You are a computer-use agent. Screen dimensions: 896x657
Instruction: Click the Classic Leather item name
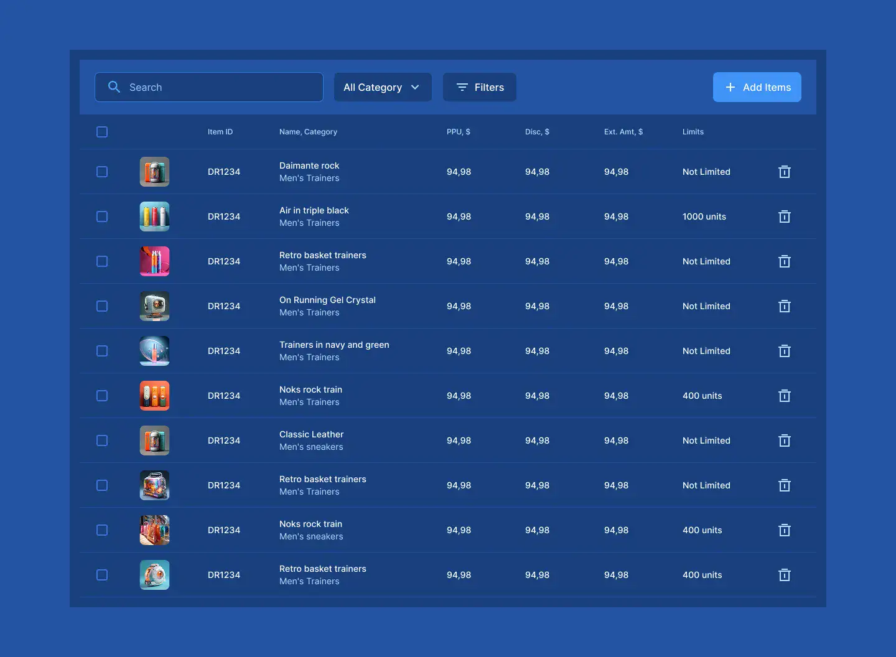[311, 434]
